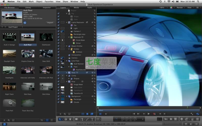Collapse the Replicator disclosure triangle
This screenshot has height=126, width=202.
point(69,37)
